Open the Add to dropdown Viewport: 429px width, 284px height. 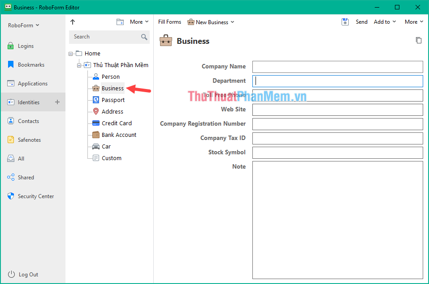coord(384,21)
